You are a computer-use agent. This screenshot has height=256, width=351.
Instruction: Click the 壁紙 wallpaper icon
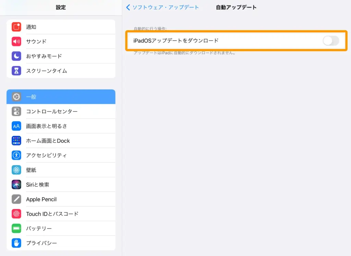[x=16, y=170]
